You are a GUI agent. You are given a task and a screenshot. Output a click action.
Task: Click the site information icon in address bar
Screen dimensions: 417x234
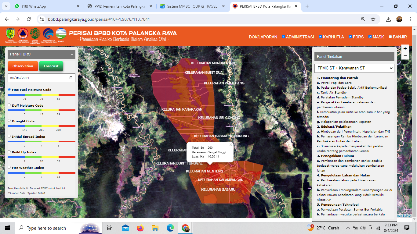point(42,19)
